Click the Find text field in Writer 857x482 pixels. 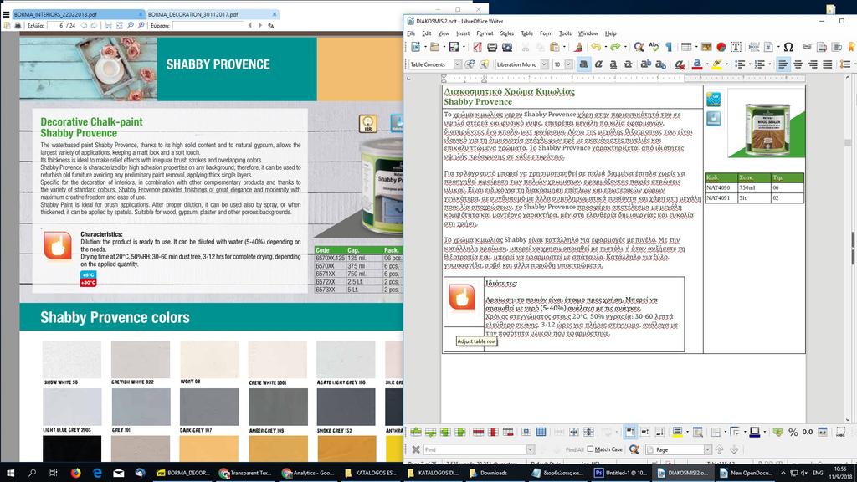pyautogui.click(x=475, y=449)
